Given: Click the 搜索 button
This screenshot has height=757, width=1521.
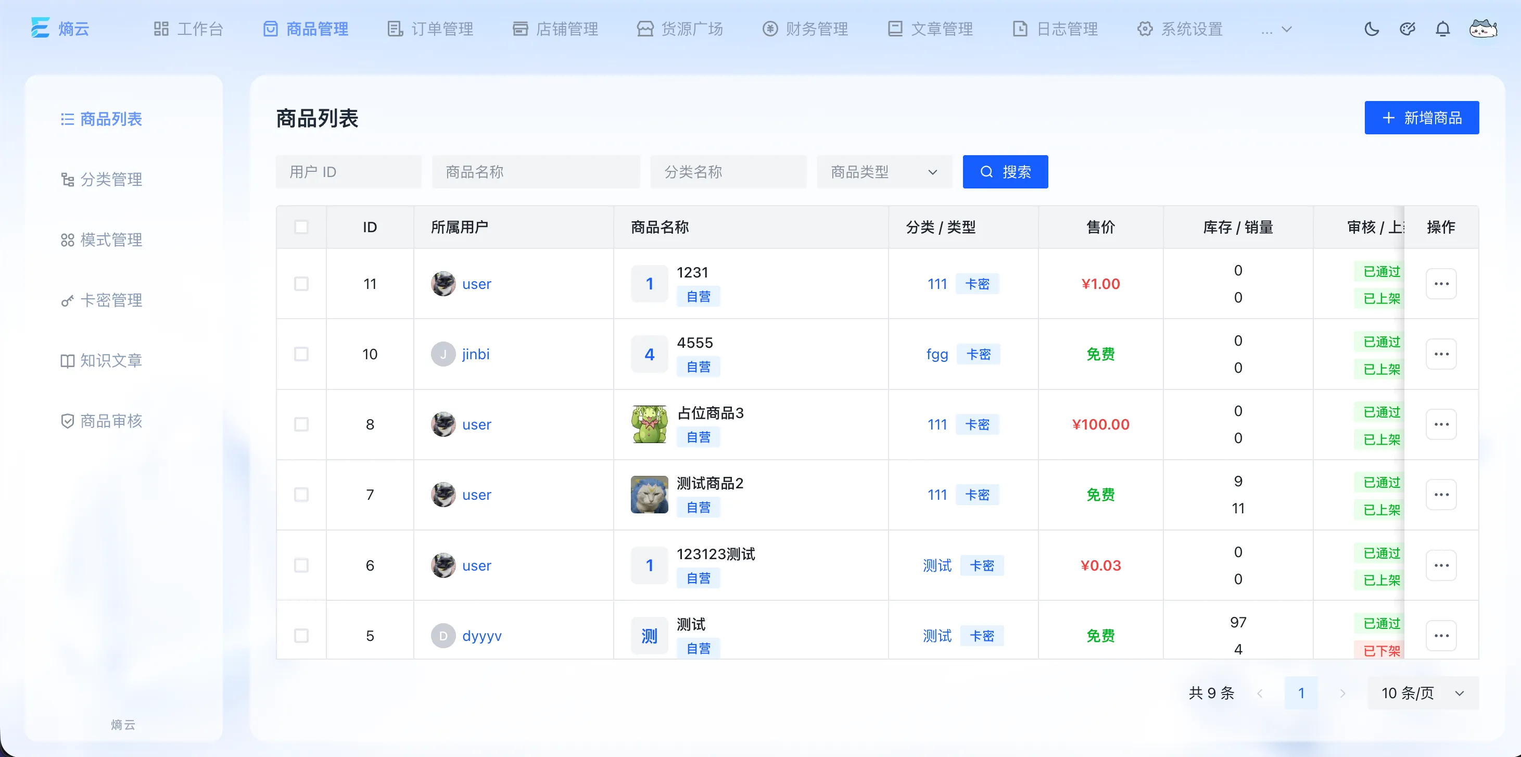Looking at the screenshot, I should (x=1005, y=172).
